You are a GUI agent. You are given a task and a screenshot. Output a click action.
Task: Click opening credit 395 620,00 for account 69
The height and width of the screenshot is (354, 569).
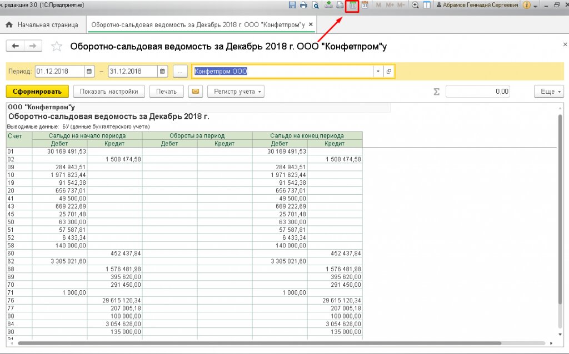point(114,277)
